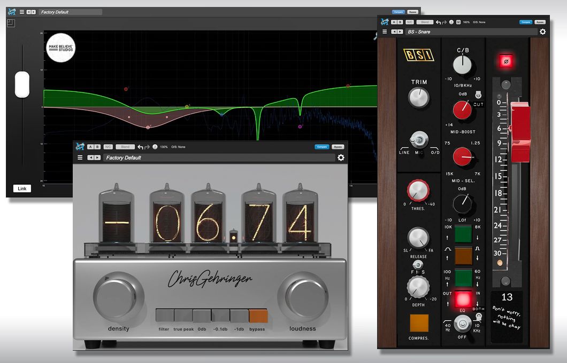The width and height of the screenshot is (567, 363).
Task: Toggle the glowing red EQ in/out button
Action: [x=463, y=299]
